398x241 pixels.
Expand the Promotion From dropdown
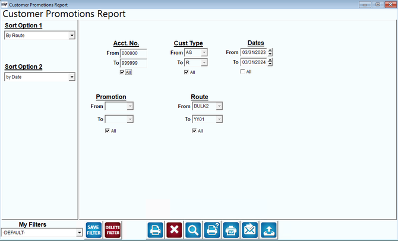[x=129, y=106]
